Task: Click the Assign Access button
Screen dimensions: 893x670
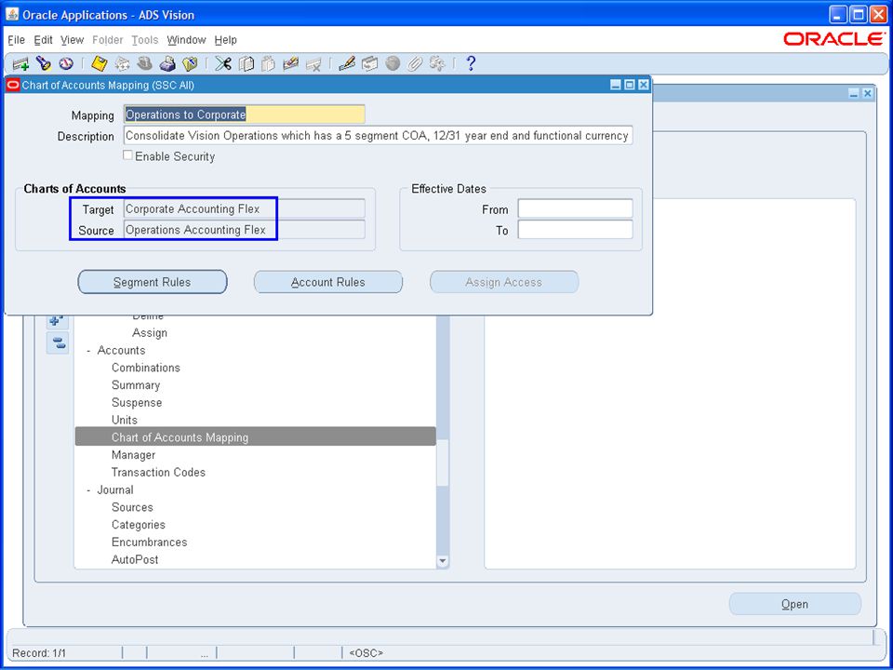Action: pos(504,282)
